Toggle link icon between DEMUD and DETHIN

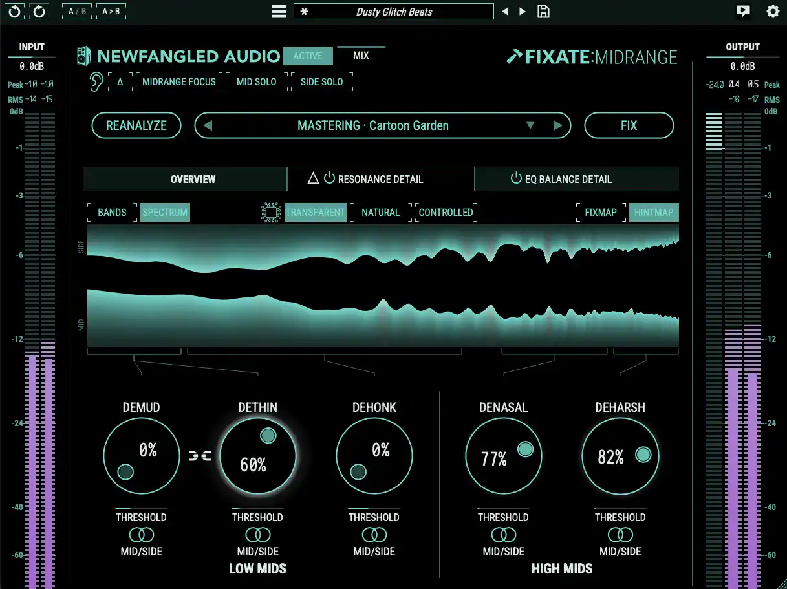pyautogui.click(x=200, y=456)
